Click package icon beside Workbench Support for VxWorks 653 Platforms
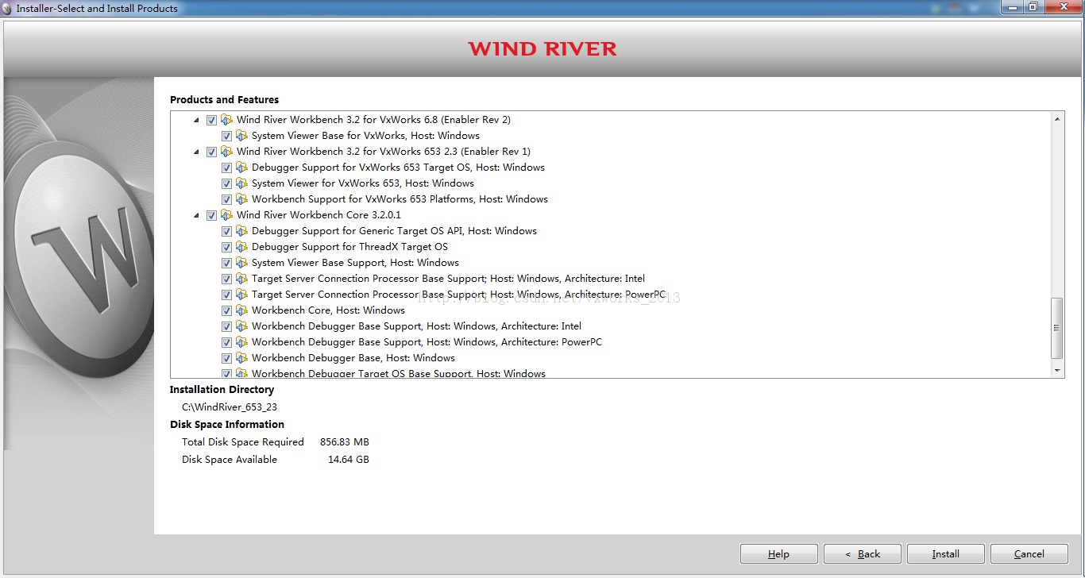The height and width of the screenshot is (578, 1085). click(241, 199)
